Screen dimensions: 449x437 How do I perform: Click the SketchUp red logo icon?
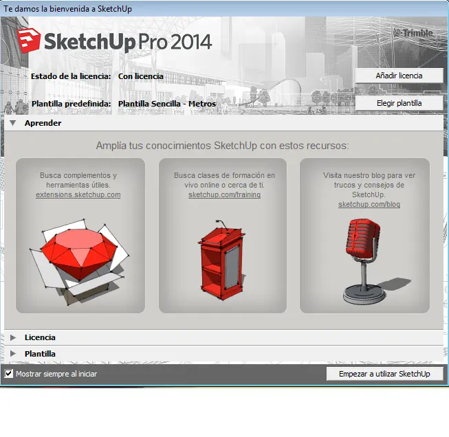[x=28, y=41]
